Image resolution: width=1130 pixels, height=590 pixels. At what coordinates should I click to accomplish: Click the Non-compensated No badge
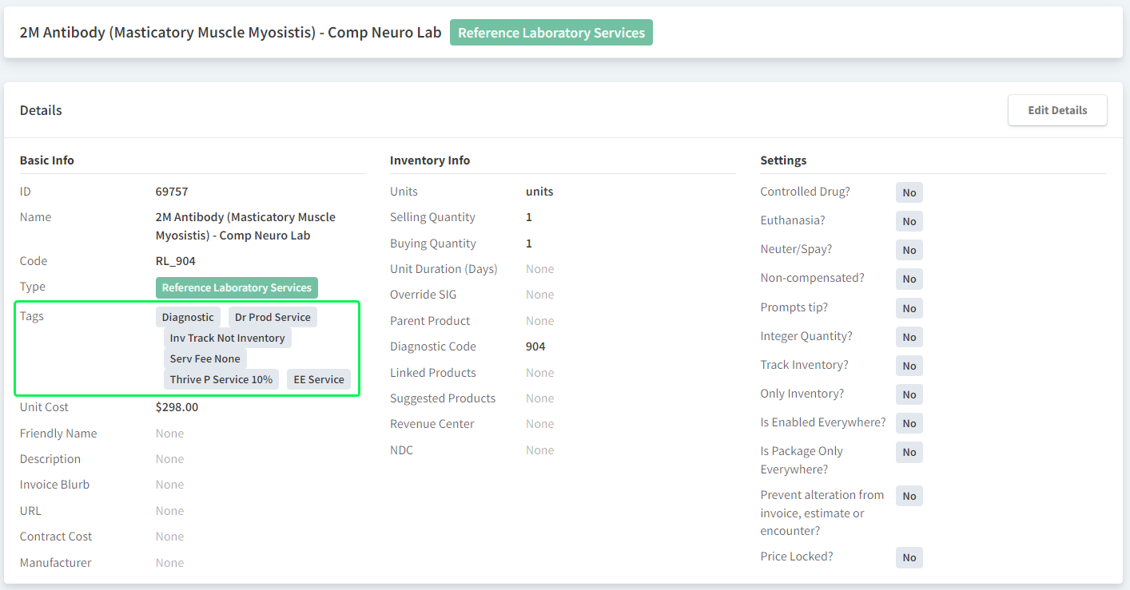click(909, 279)
